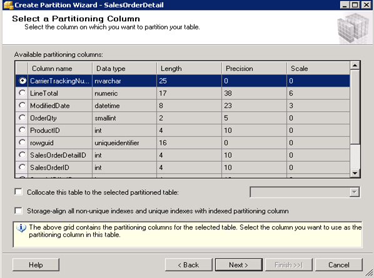
Task: Click the information icon in hint box
Action: [21, 228]
